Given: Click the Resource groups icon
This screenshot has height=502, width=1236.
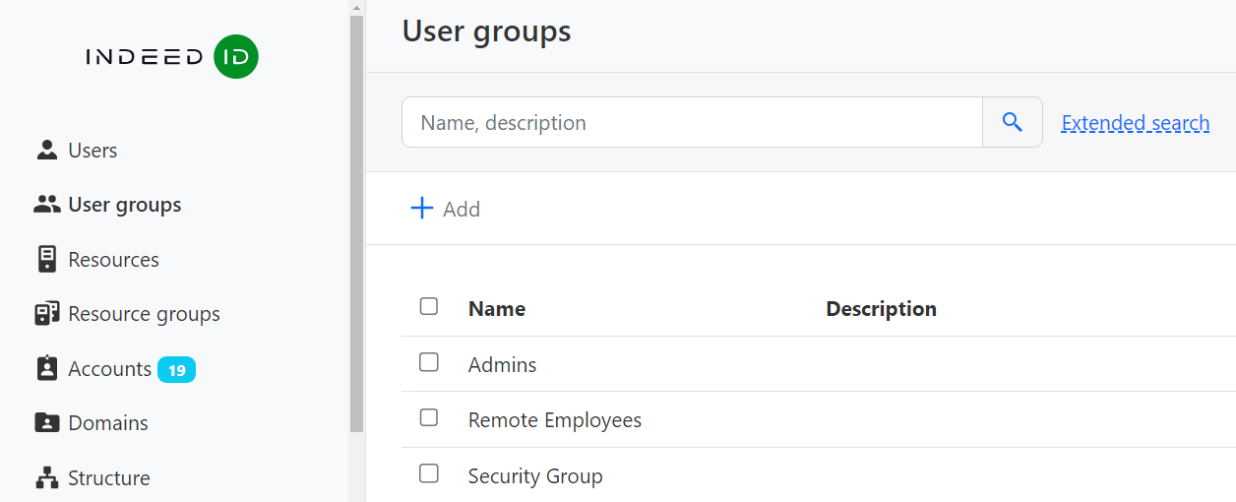Looking at the screenshot, I should pos(46,314).
